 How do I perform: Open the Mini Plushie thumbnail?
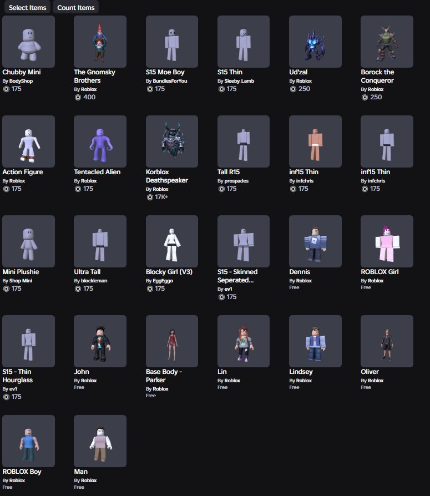click(28, 241)
